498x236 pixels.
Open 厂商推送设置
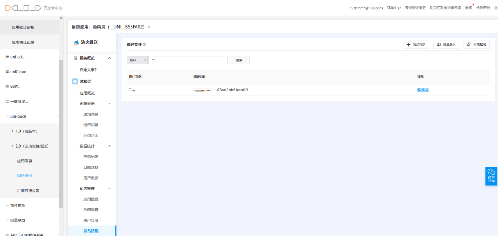coord(28,190)
